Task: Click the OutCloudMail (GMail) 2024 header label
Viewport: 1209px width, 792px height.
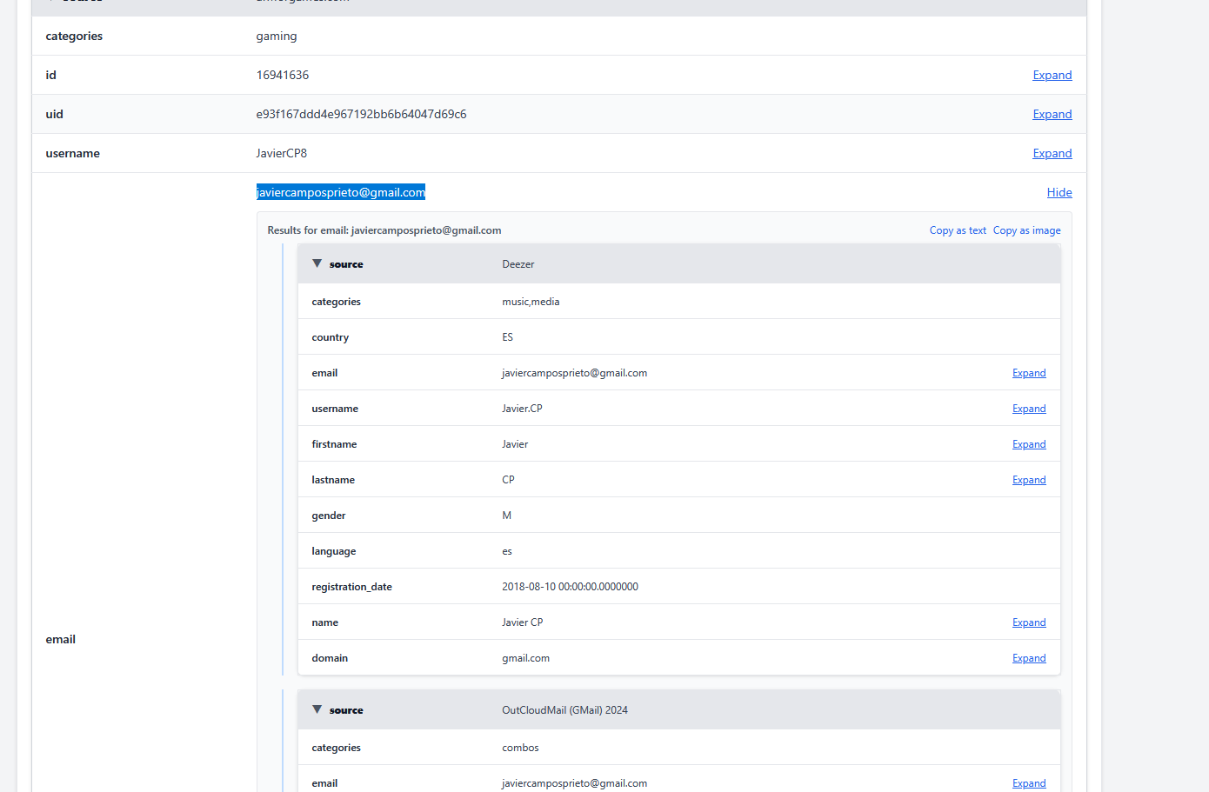Action: (x=564, y=710)
